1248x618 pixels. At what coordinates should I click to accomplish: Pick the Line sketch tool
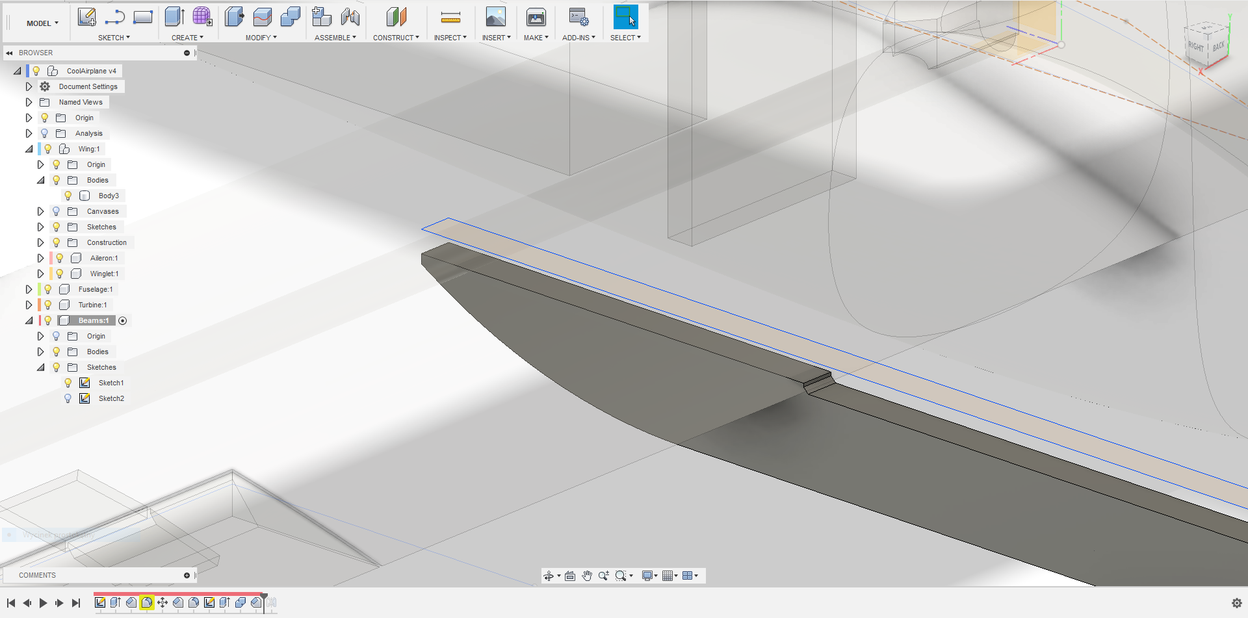tap(115, 17)
